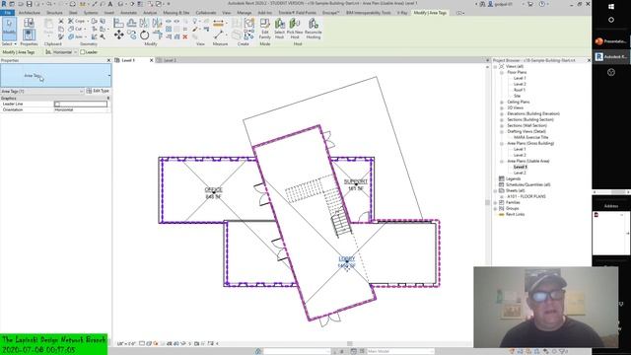The height and width of the screenshot is (355, 631).
Task: Switch to the Architecture ribbon tab
Action: 29,13
